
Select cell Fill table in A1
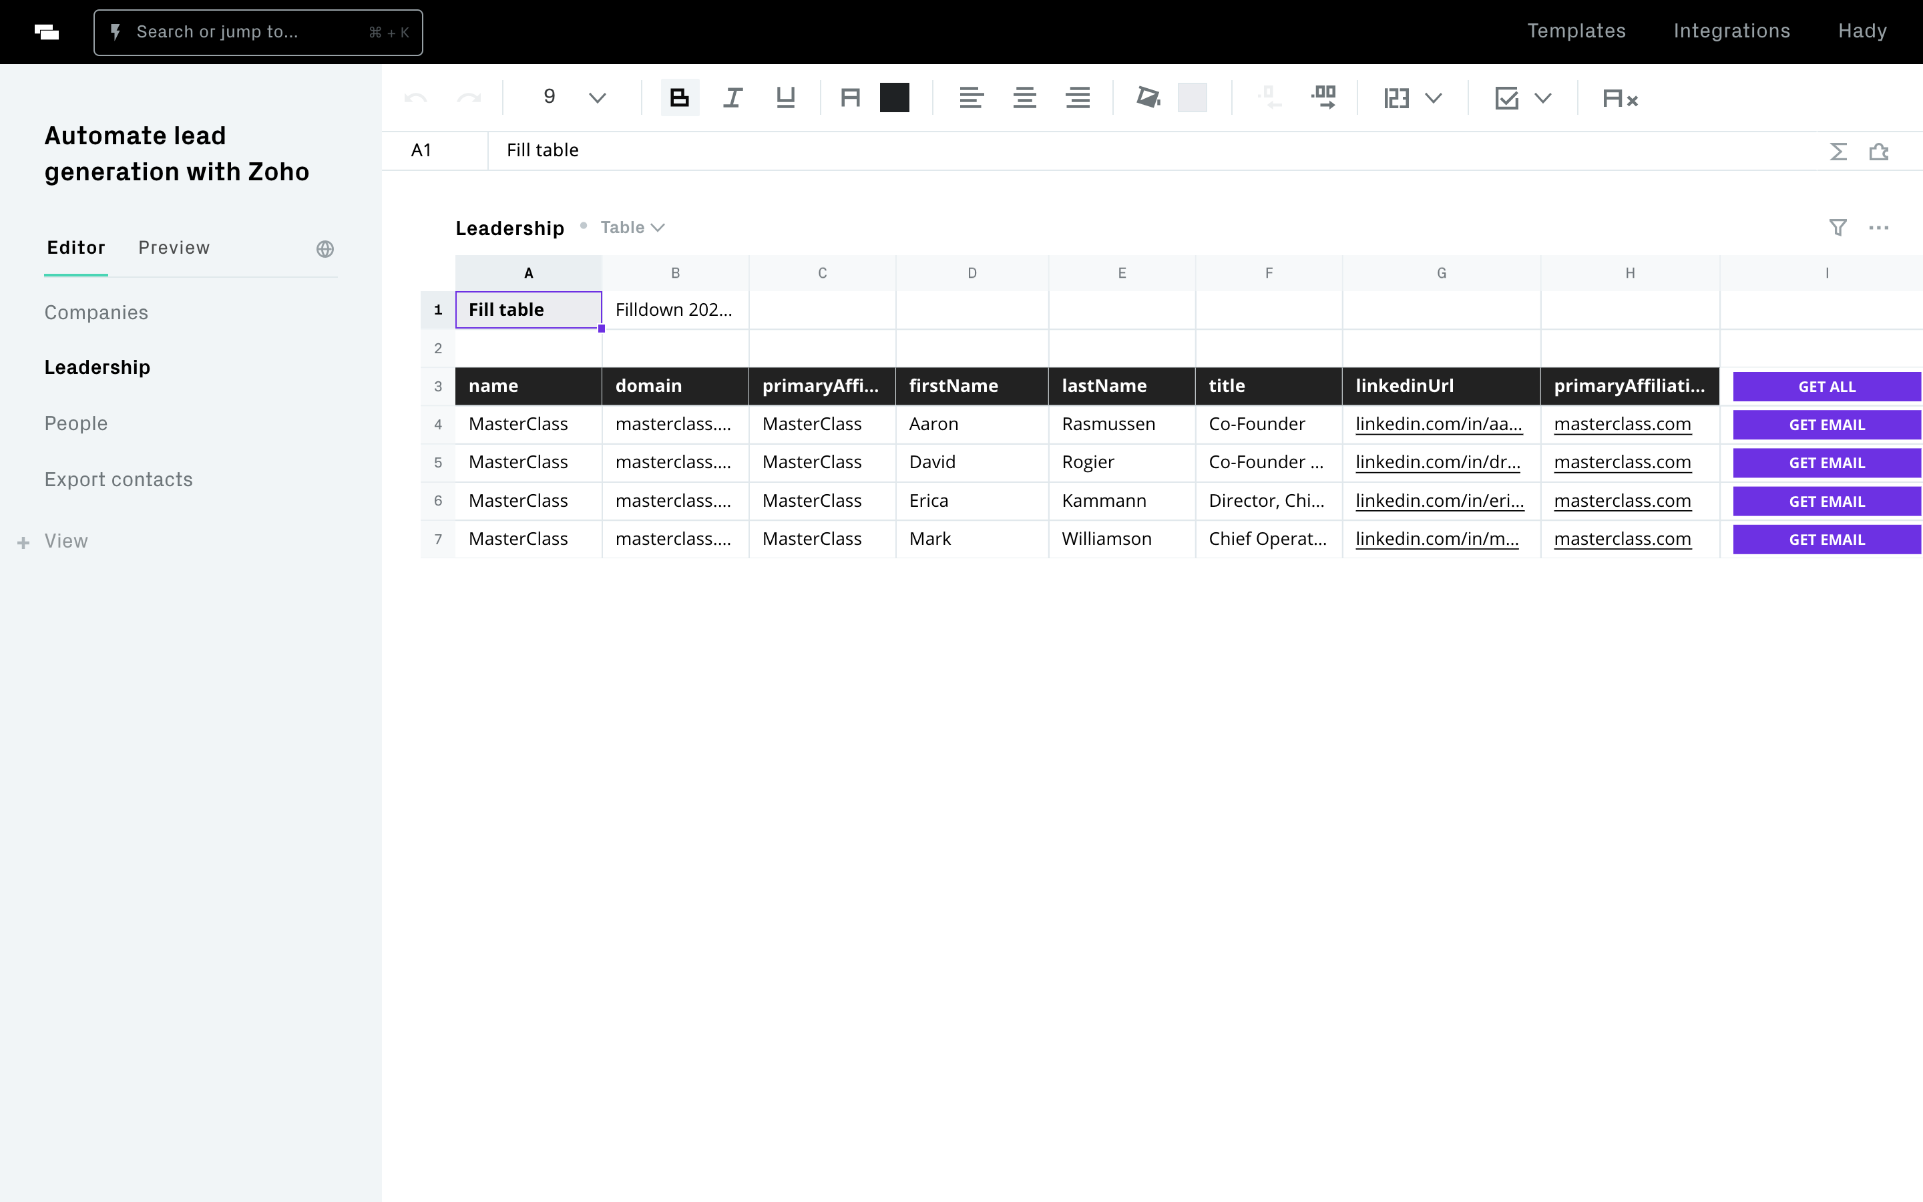point(528,309)
